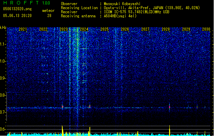Click the 0.8 frequency axis label
Screen dimensions: 214x136
tap(3, 95)
